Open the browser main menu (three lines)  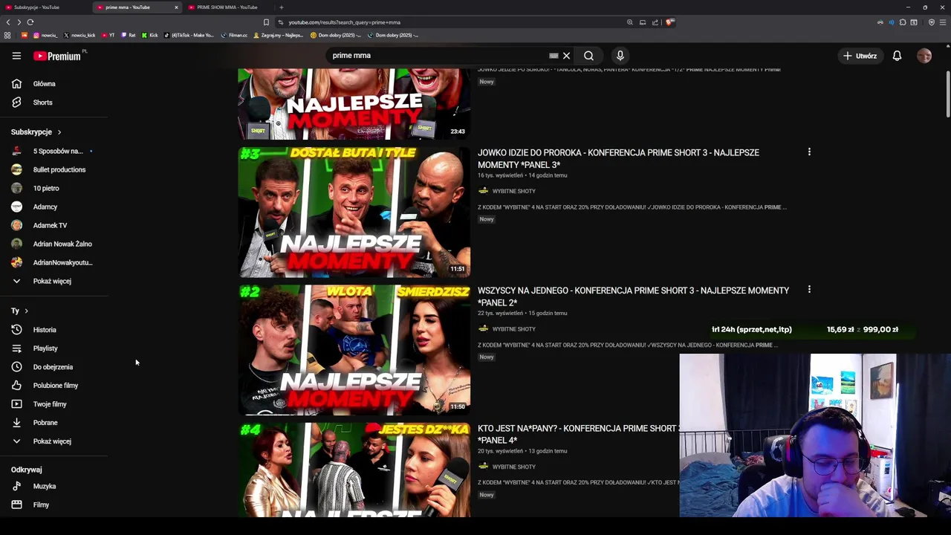point(943,22)
